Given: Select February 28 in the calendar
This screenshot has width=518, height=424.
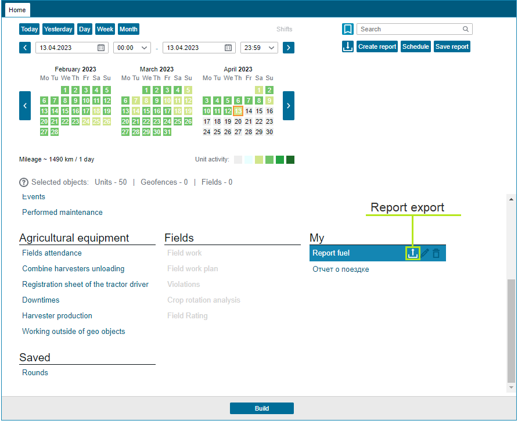Looking at the screenshot, I should click(55, 132).
